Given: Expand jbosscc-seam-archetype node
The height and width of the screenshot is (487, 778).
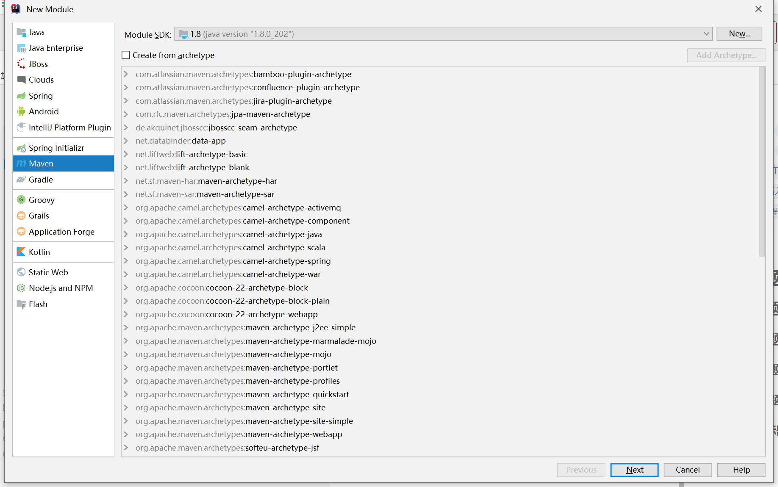Looking at the screenshot, I should pos(126,127).
